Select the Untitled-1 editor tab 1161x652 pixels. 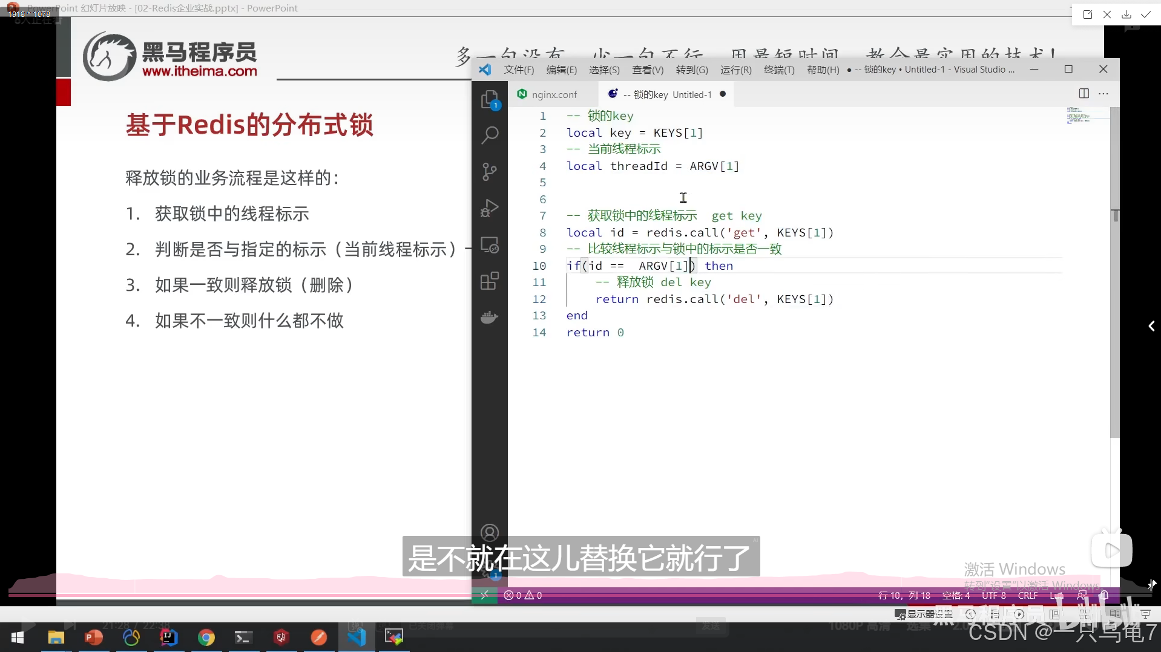coord(666,94)
